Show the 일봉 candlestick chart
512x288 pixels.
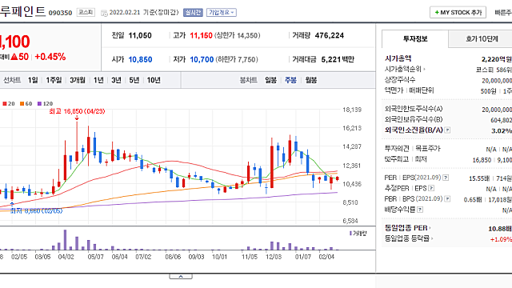270,80
